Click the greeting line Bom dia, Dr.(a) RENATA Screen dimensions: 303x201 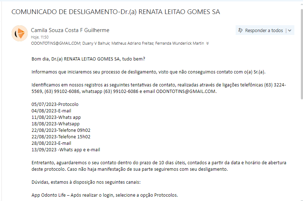click(88, 59)
